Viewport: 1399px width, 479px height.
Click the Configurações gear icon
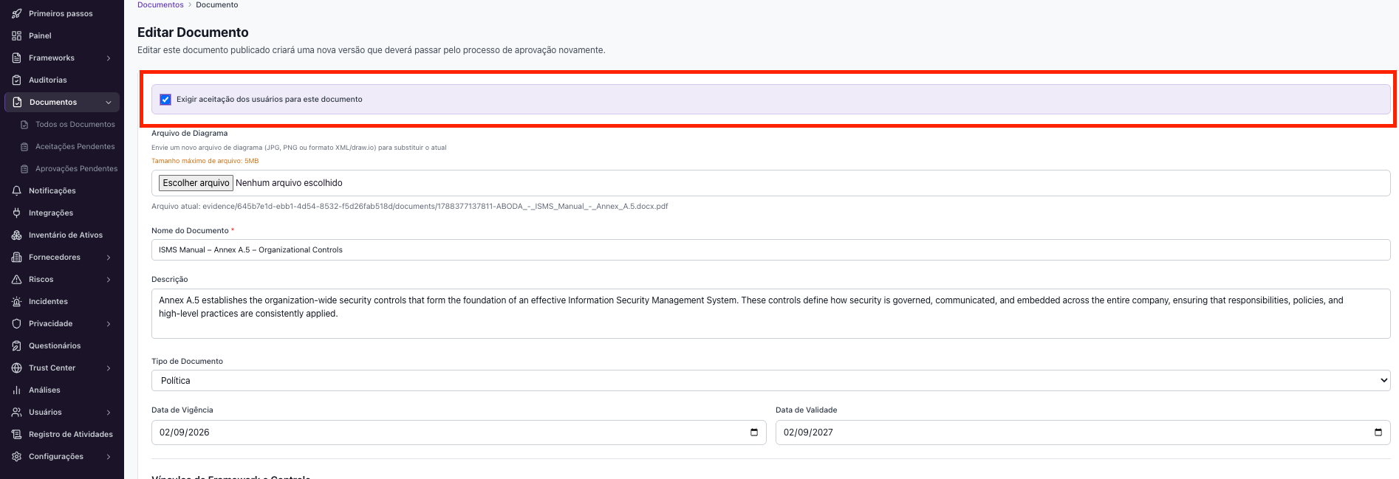pyautogui.click(x=16, y=456)
